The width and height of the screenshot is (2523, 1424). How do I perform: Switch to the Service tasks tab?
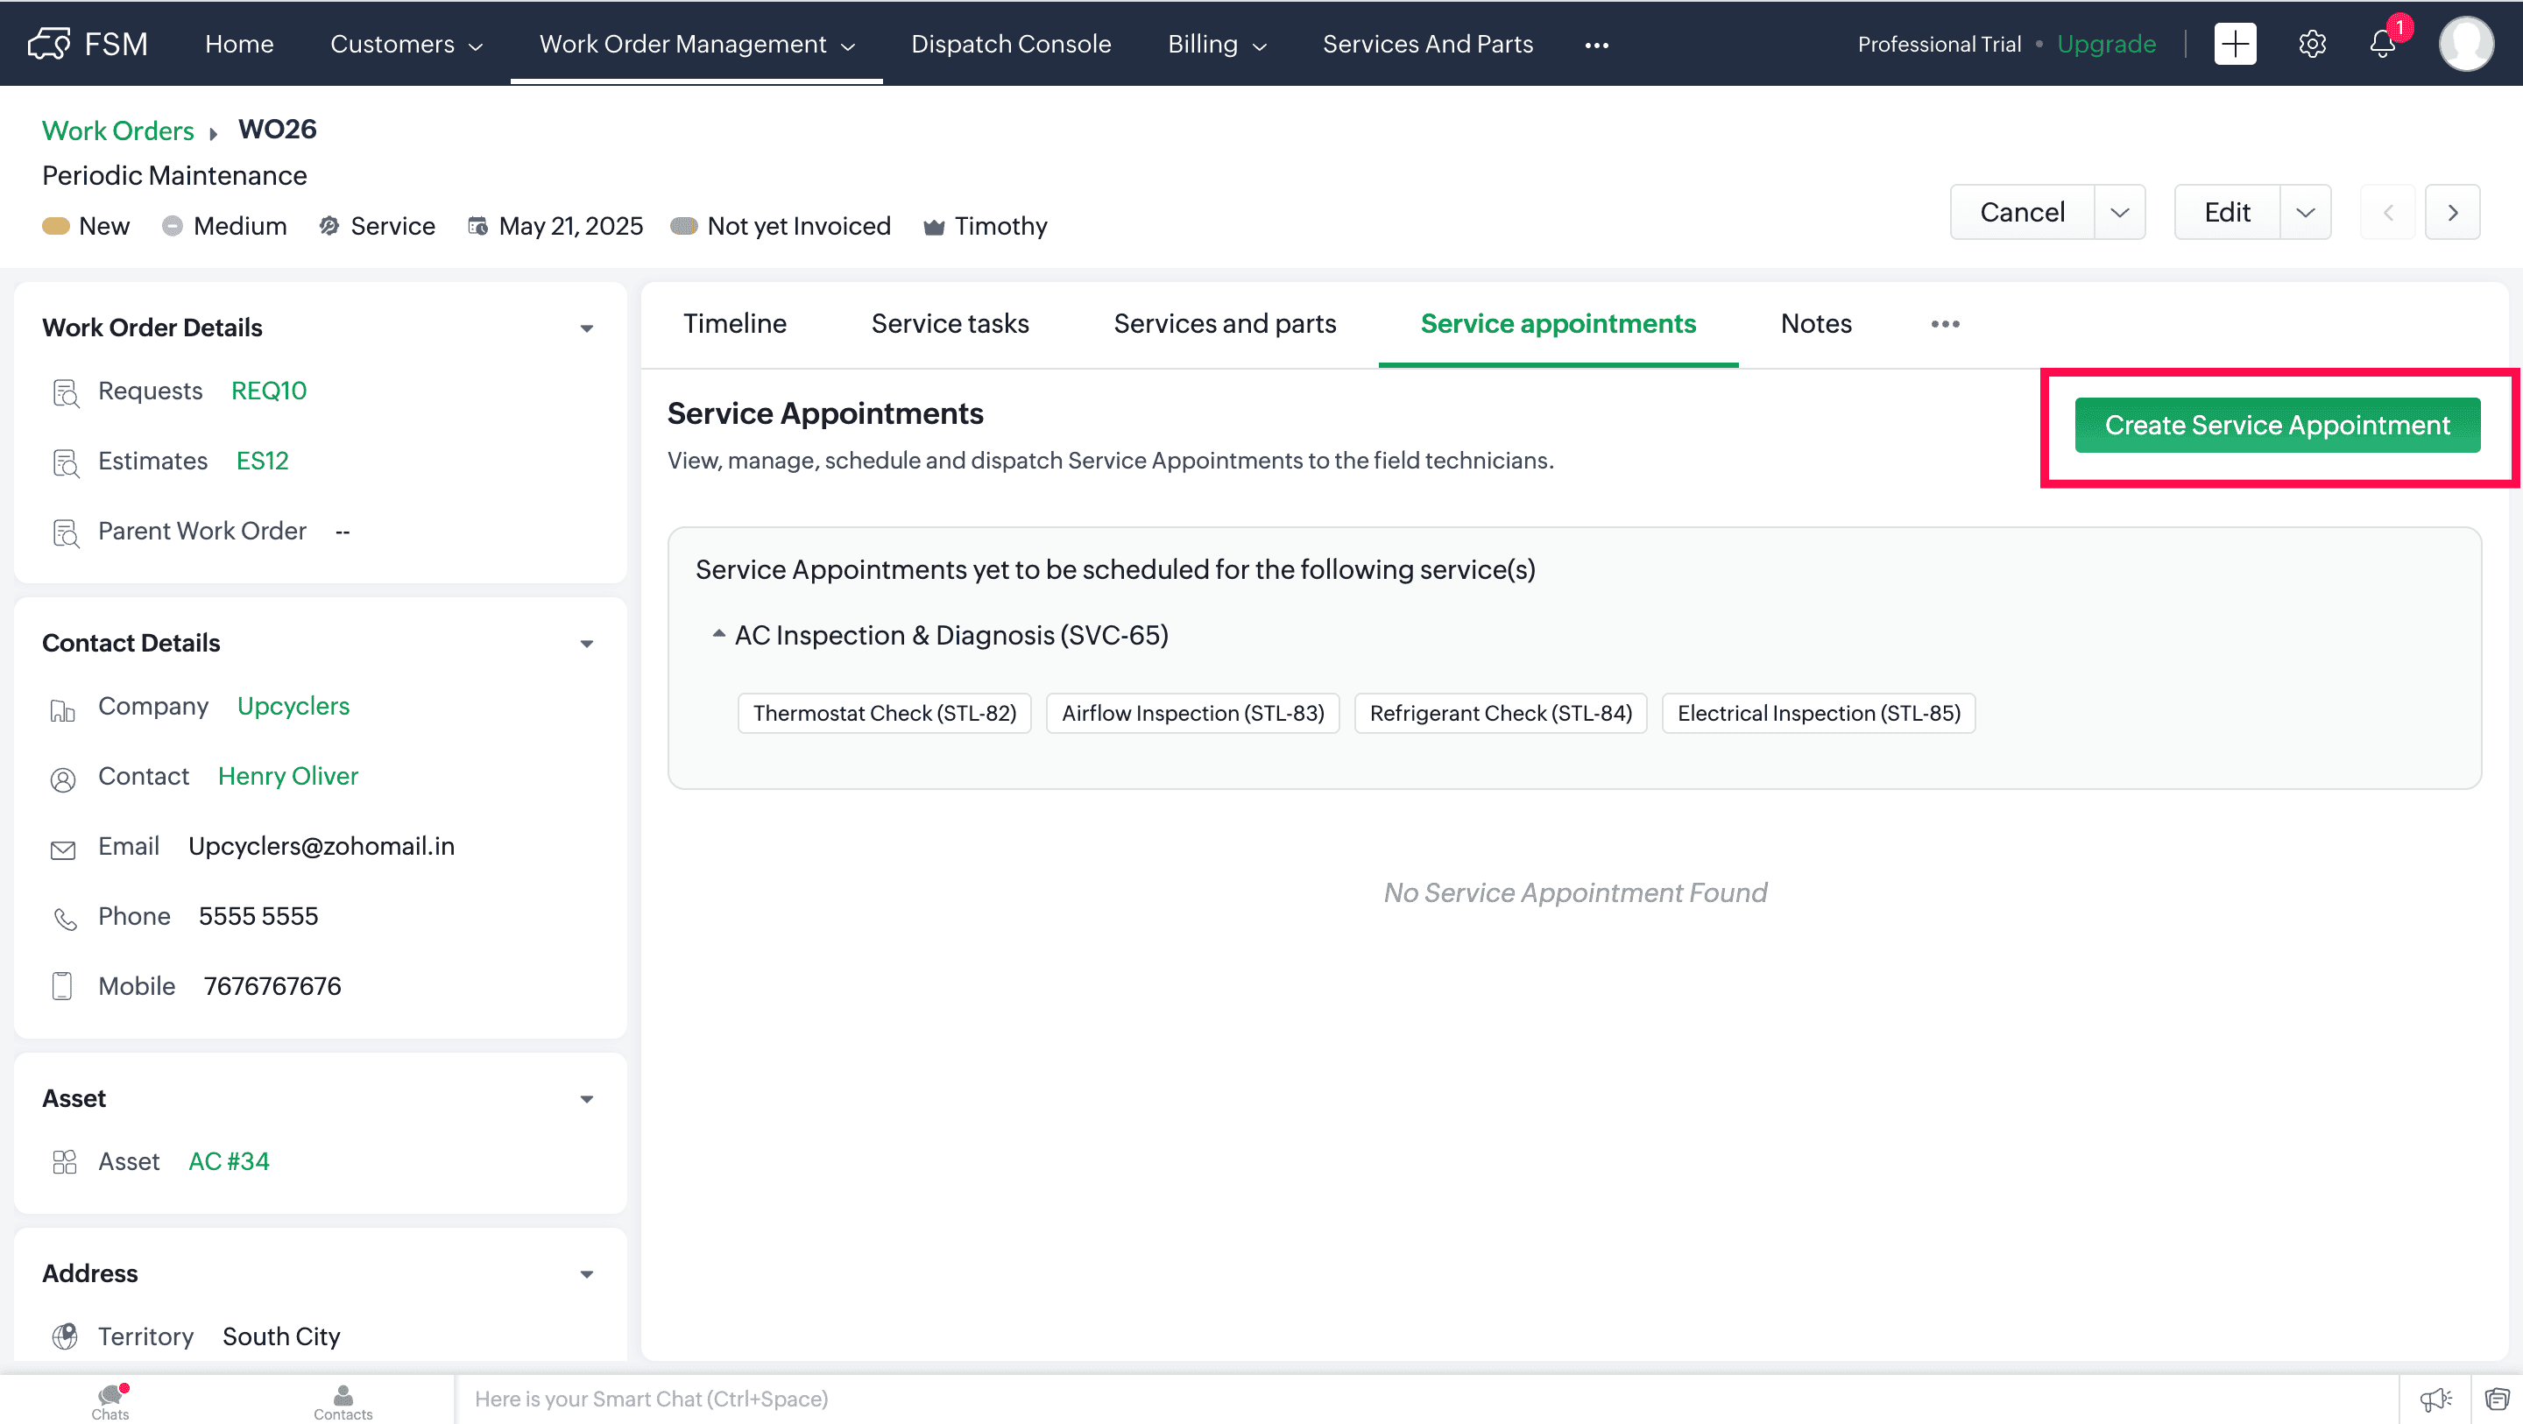point(949,324)
